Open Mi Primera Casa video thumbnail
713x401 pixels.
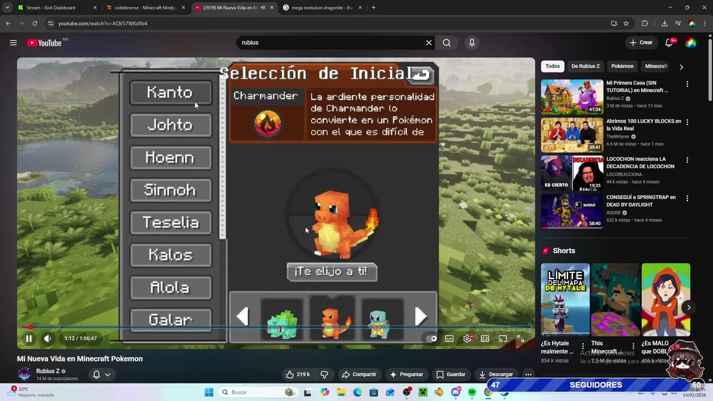click(572, 97)
